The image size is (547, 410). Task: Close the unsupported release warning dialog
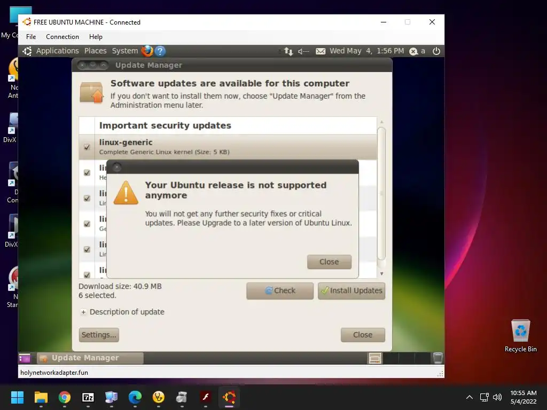(x=329, y=262)
